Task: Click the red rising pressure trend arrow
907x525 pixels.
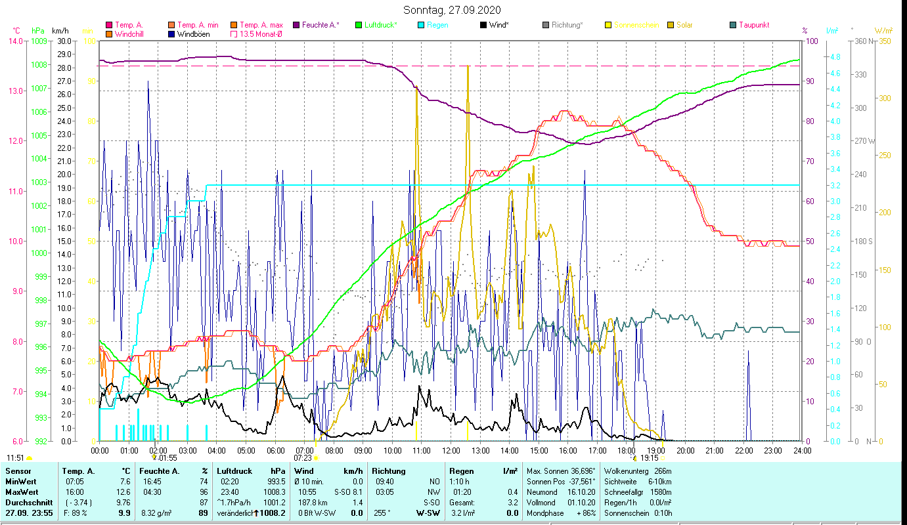Action: pyautogui.click(x=257, y=513)
